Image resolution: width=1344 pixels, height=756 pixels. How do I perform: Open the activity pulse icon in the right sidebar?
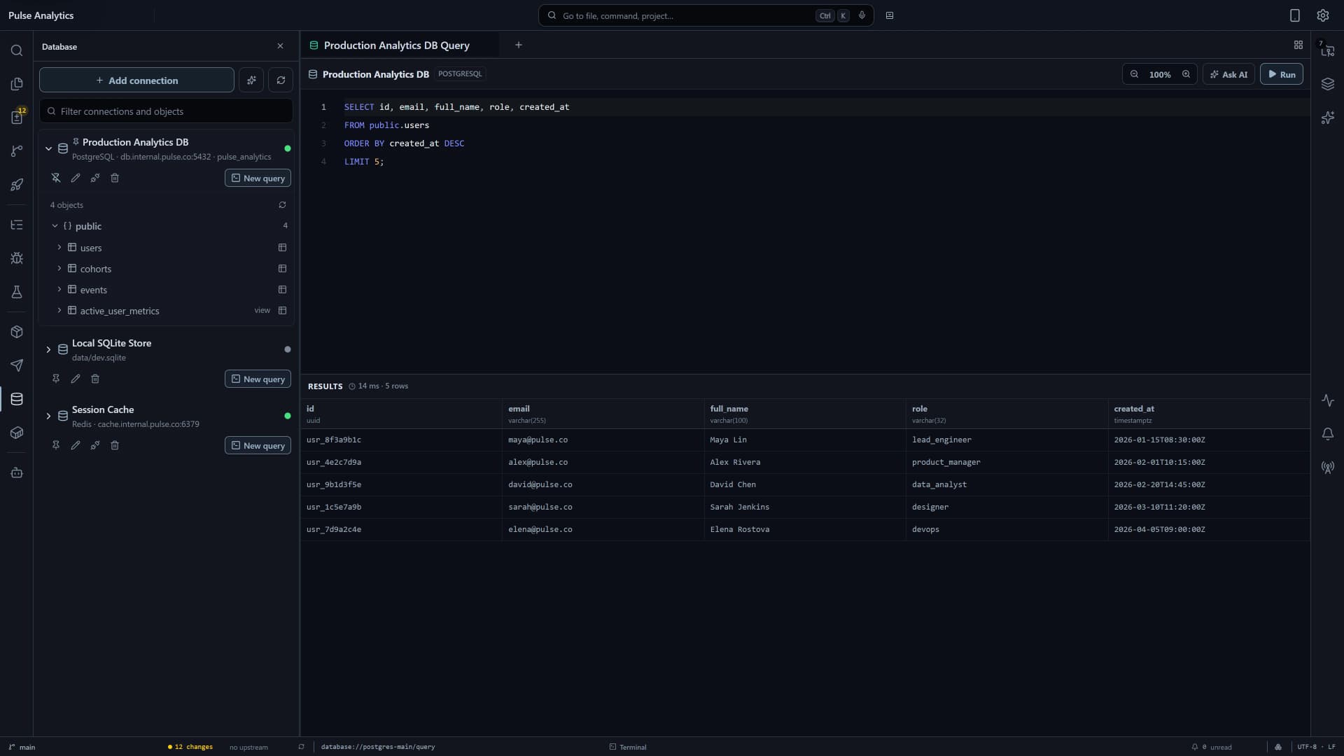[1328, 400]
